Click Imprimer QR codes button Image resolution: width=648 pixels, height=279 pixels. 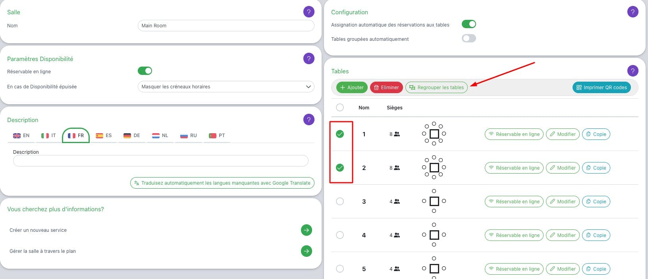pyautogui.click(x=602, y=88)
